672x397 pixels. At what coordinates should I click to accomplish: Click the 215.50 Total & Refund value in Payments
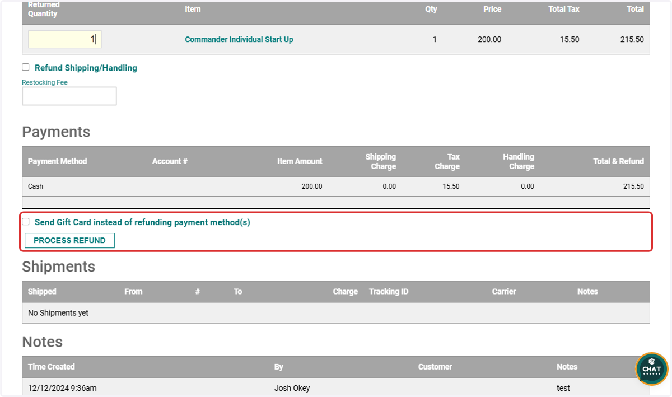click(633, 186)
